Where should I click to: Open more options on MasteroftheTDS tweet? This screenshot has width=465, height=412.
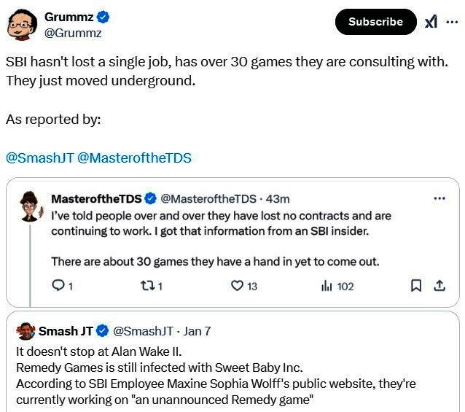439,198
